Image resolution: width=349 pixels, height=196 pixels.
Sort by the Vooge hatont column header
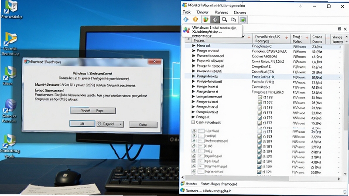coord(337,39)
